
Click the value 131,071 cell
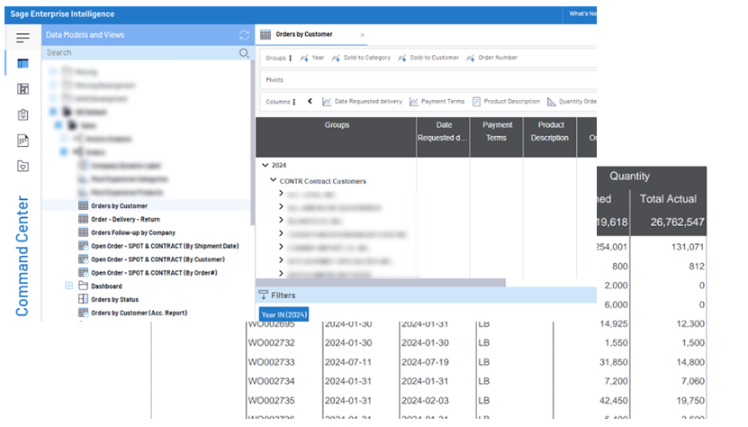click(687, 247)
